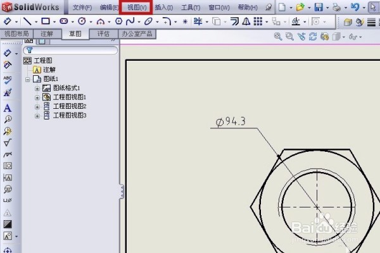
Task: Select the Surface Finish checkmark tool
Action: pyautogui.click(x=8, y=142)
